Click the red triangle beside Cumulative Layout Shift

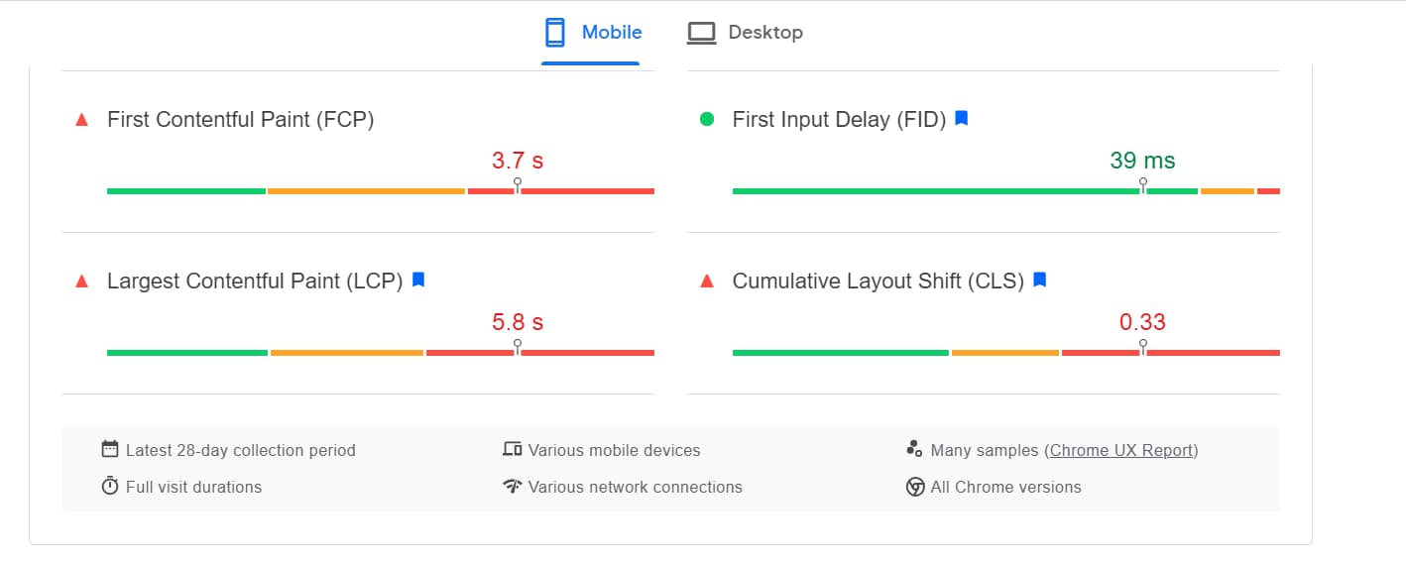707,282
